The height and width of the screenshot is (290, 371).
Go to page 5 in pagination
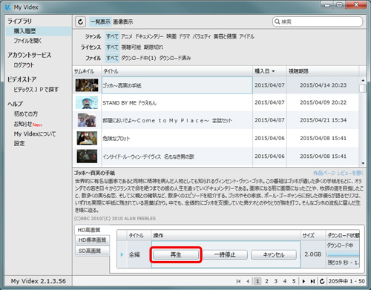pos(294,281)
